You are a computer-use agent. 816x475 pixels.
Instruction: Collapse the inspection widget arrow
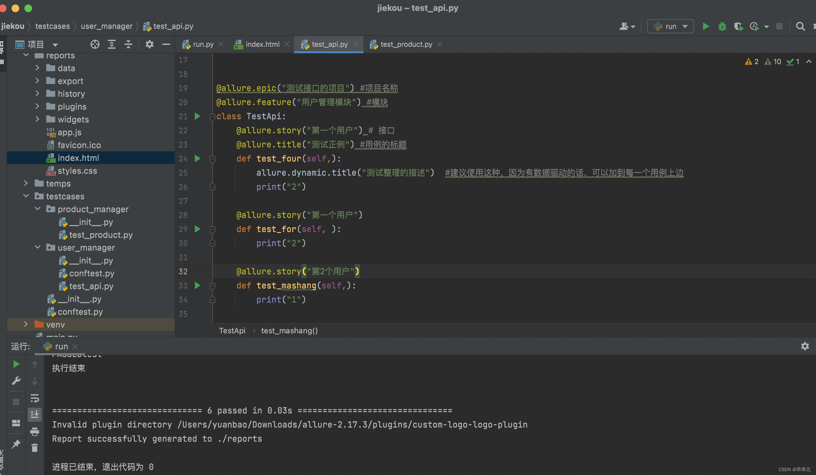(809, 62)
